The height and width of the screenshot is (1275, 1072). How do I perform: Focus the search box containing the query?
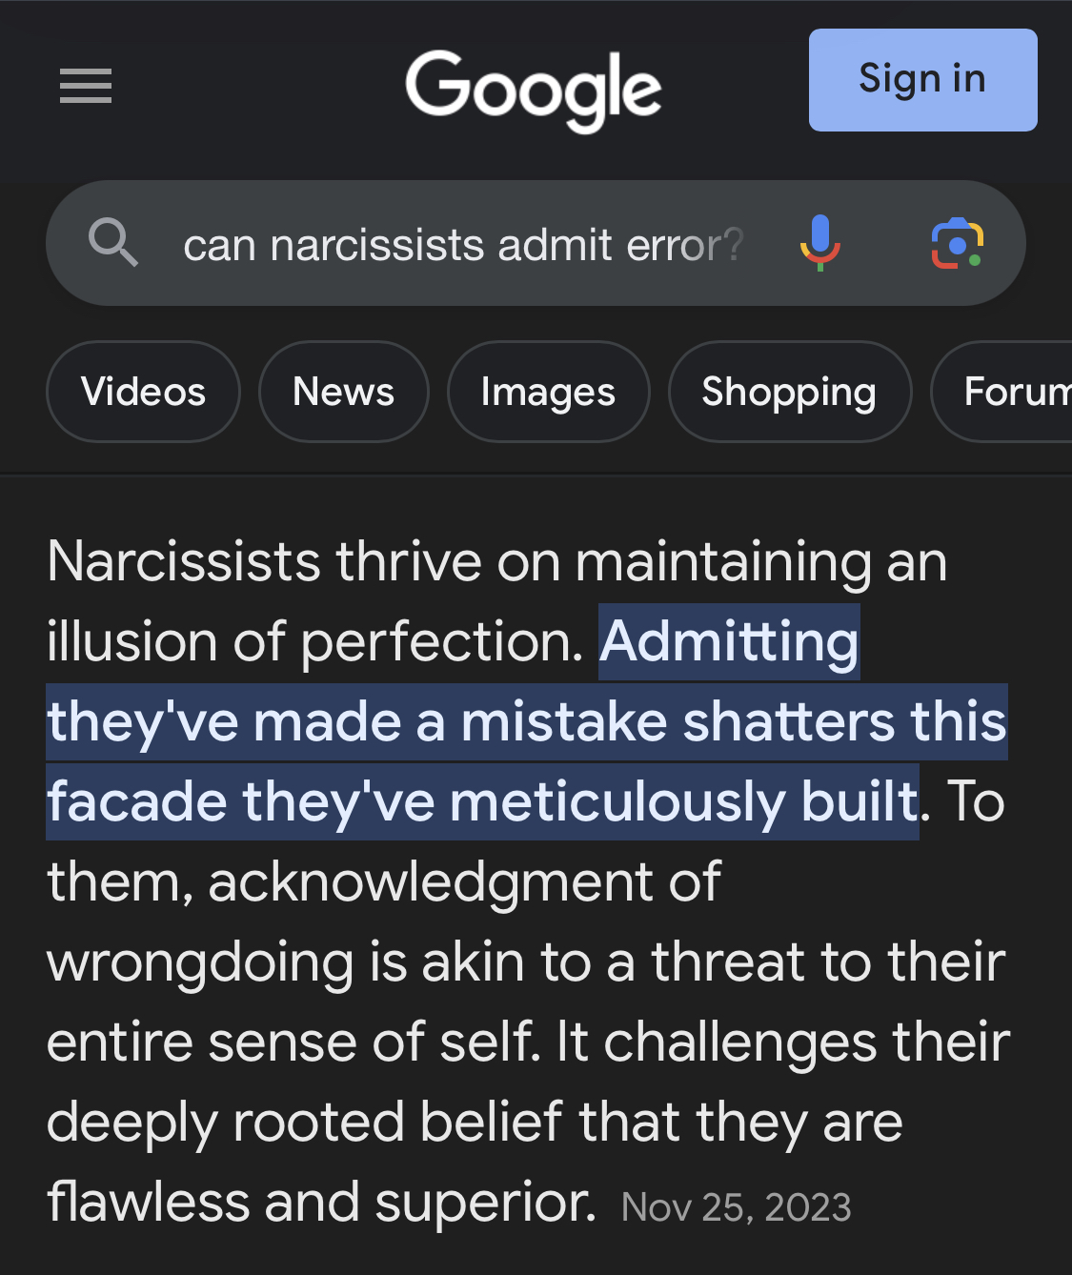point(461,245)
